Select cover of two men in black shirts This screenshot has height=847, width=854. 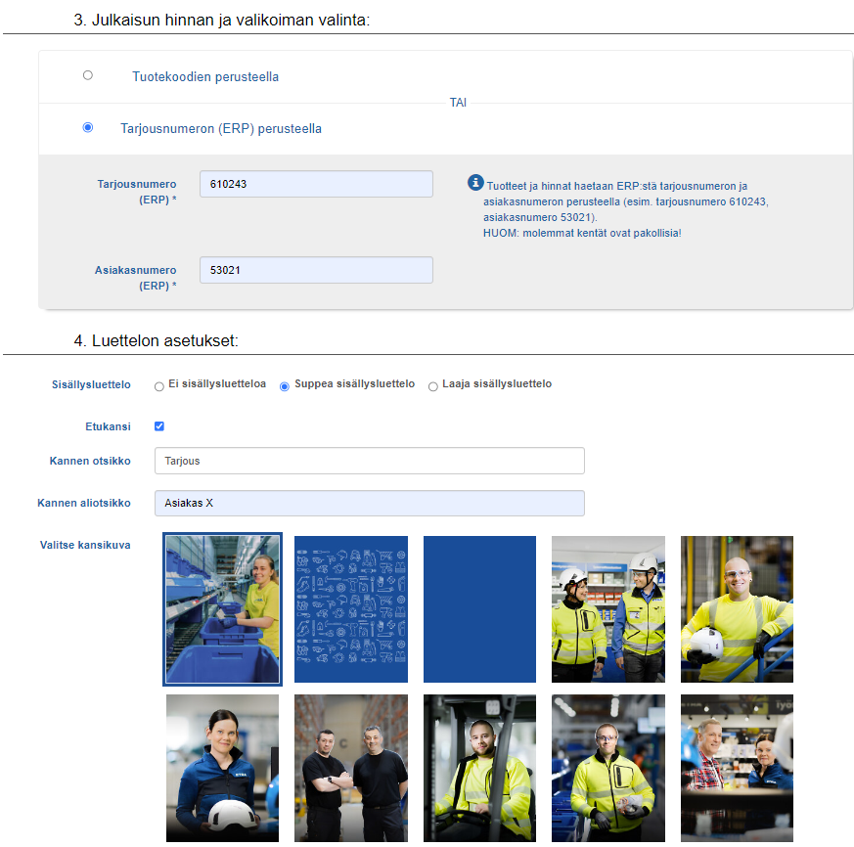pos(351,768)
